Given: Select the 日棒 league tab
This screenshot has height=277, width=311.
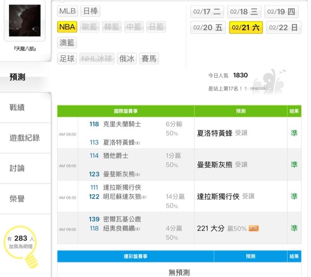Looking at the screenshot, I should 90,11.
